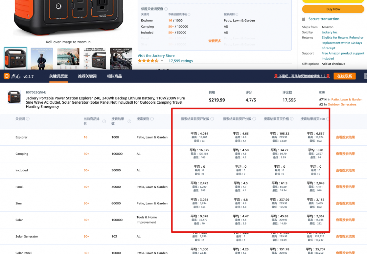The width and height of the screenshot is (367, 254).
Task: Open Free Amazon product support included link
Action: click(343, 56)
